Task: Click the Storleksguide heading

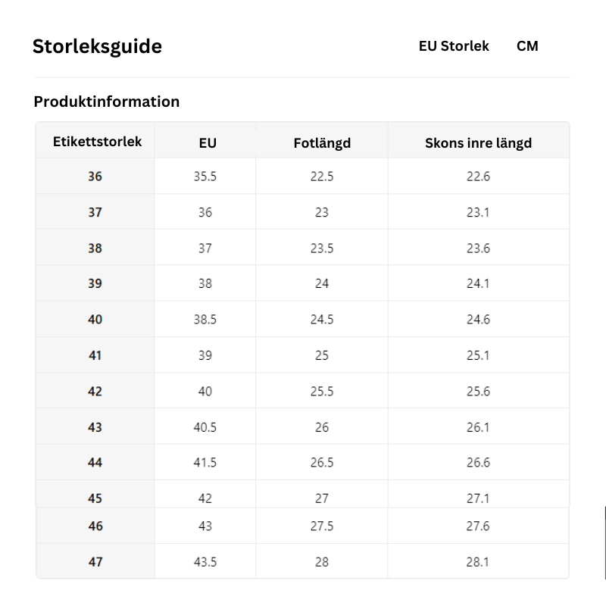Action: (97, 47)
